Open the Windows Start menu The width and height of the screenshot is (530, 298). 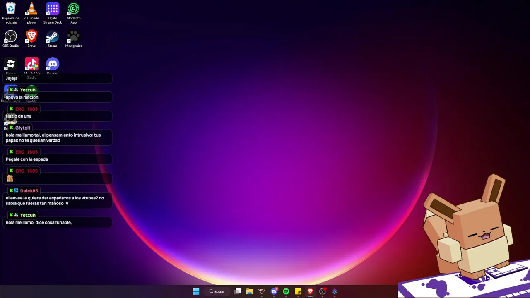(196, 291)
